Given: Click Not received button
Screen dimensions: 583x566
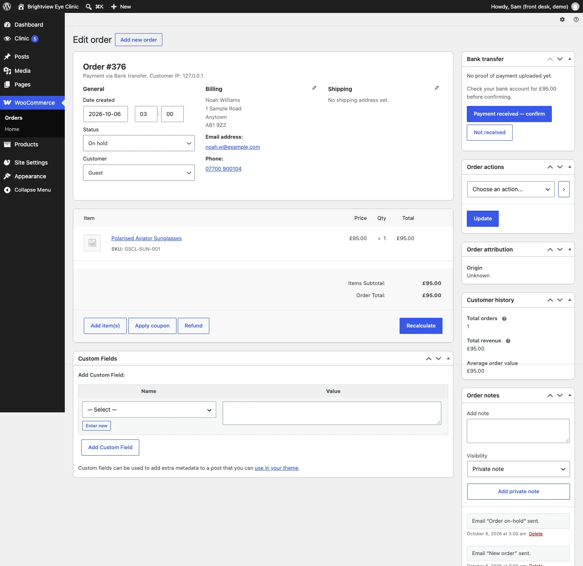Looking at the screenshot, I should (x=489, y=133).
